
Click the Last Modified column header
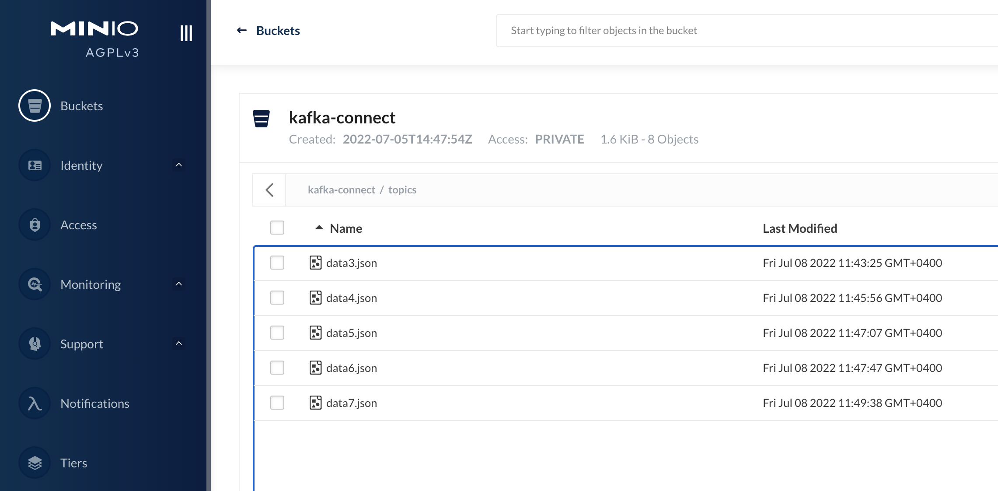(x=800, y=228)
